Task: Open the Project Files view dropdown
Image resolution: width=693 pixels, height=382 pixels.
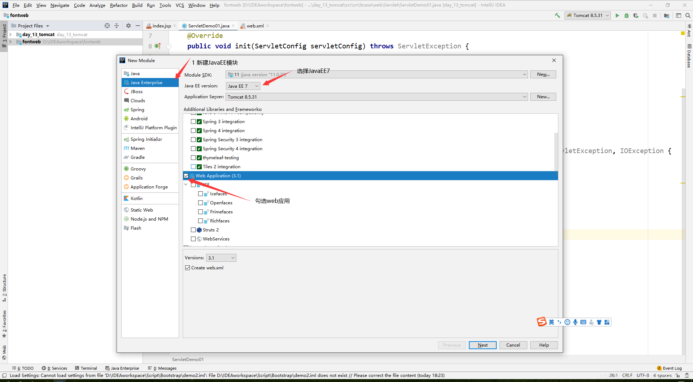Action: 34,26
